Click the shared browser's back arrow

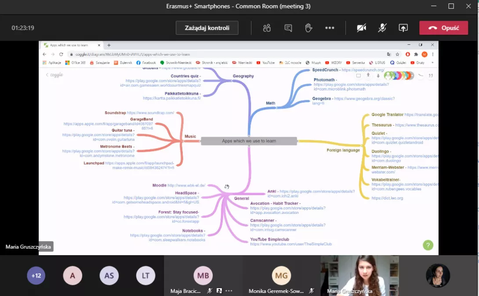point(44,54)
